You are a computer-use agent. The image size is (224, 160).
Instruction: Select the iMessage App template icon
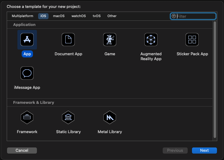(x=27, y=73)
